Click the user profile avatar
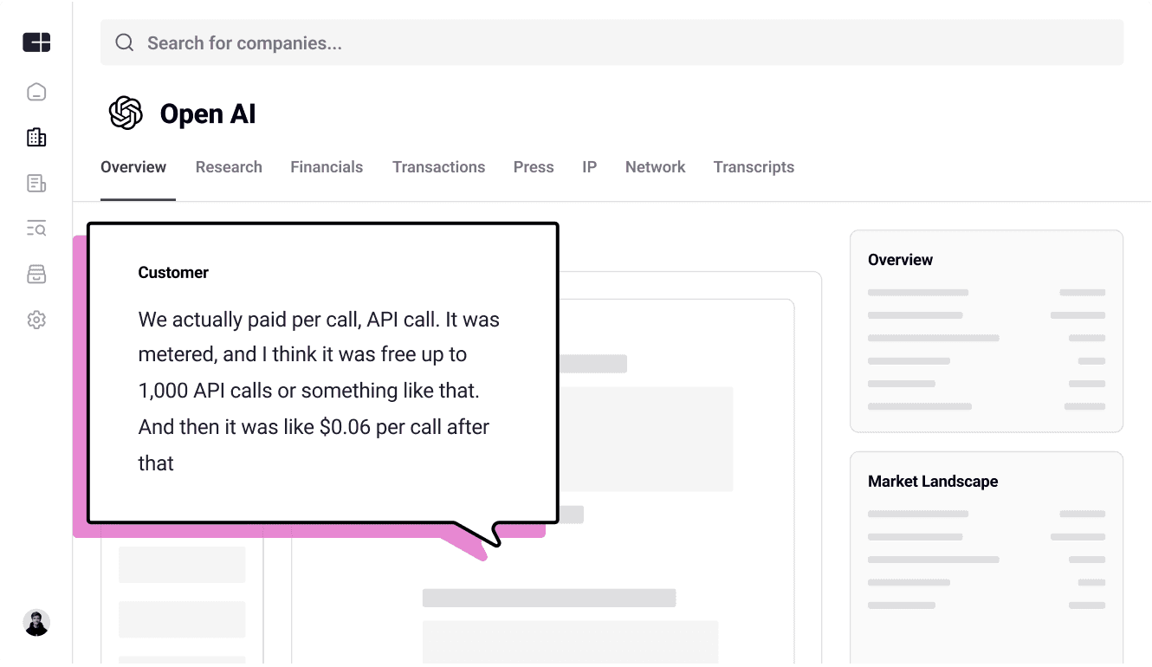This screenshot has width=1152, height=667. click(x=36, y=623)
